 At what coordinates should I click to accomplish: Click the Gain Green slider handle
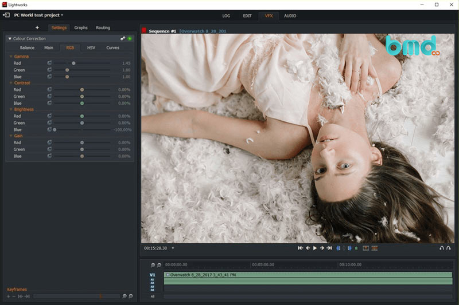click(x=82, y=149)
